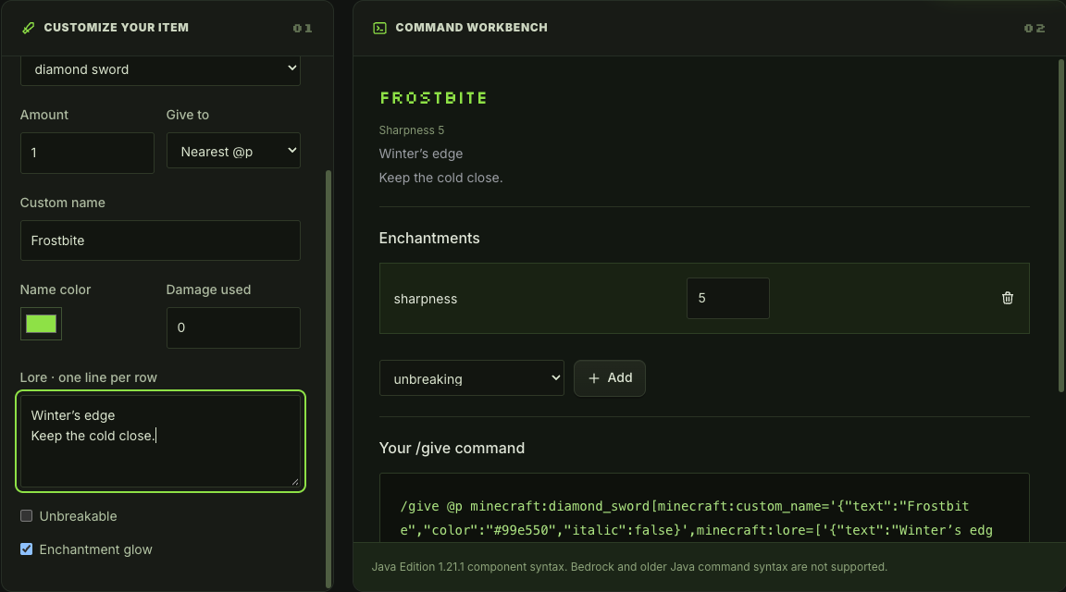This screenshot has width=1066, height=592.
Task: Click the Damage used input field
Action: pos(233,327)
